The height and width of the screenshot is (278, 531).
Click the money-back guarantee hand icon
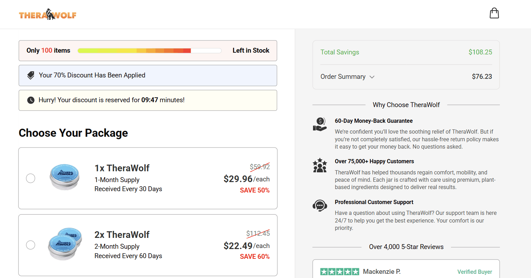point(320,125)
